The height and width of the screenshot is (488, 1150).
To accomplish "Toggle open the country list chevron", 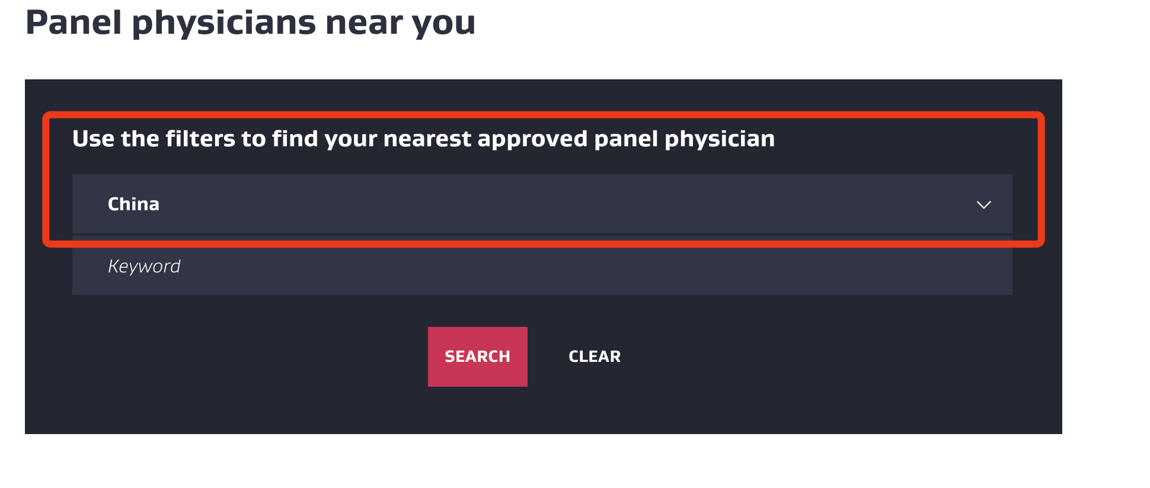I will [983, 205].
